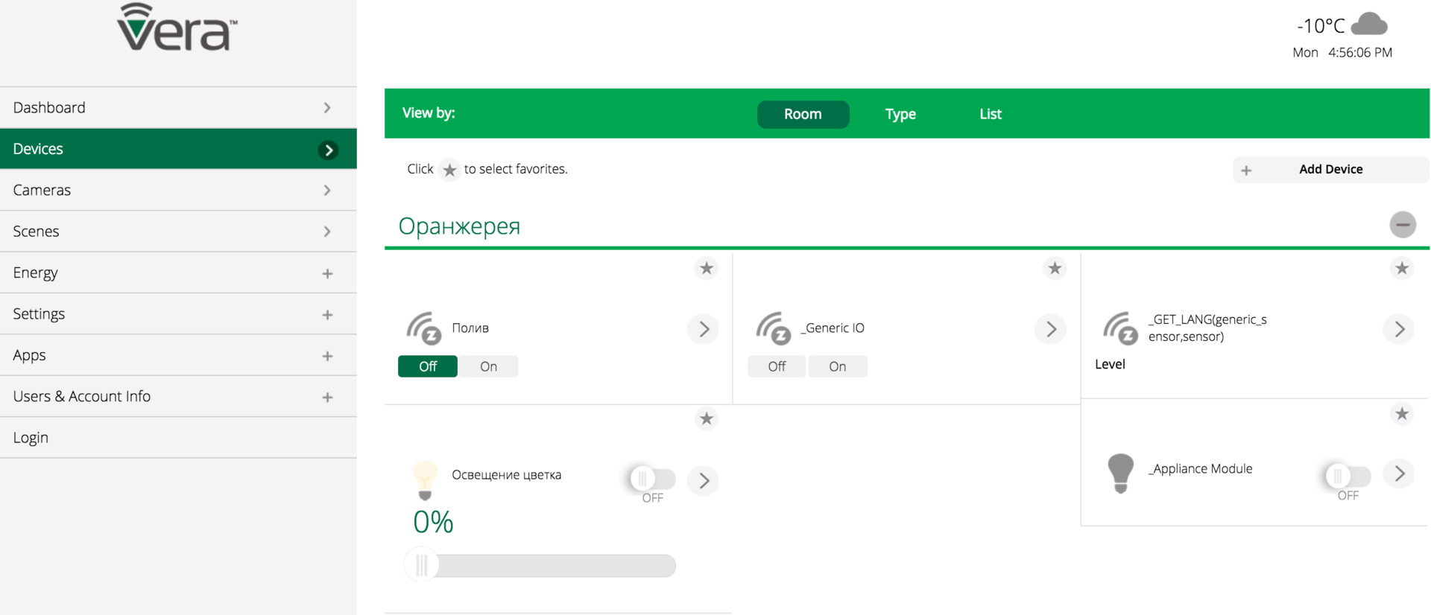Image resolution: width=1431 pixels, height=615 pixels.
Task: Favorite the _GET_LANG sensor star
Action: pyautogui.click(x=1402, y=268)
